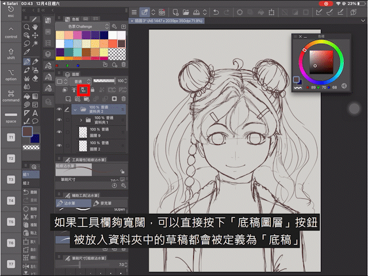Click Save icon in command bar

point(196,12)
